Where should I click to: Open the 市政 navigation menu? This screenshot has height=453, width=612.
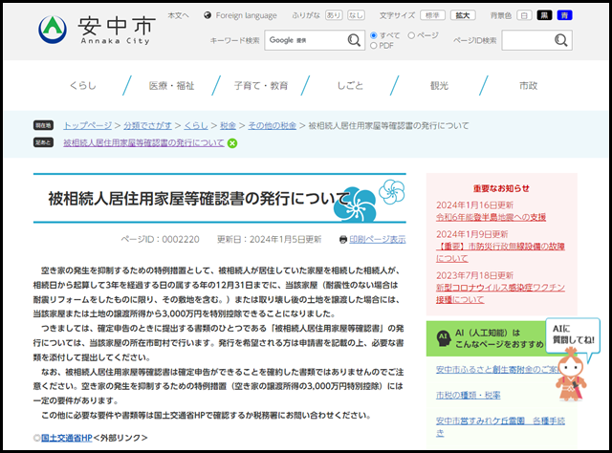(529, 85)
